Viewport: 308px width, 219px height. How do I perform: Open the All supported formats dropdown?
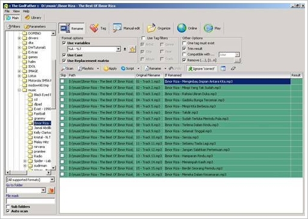52,180
